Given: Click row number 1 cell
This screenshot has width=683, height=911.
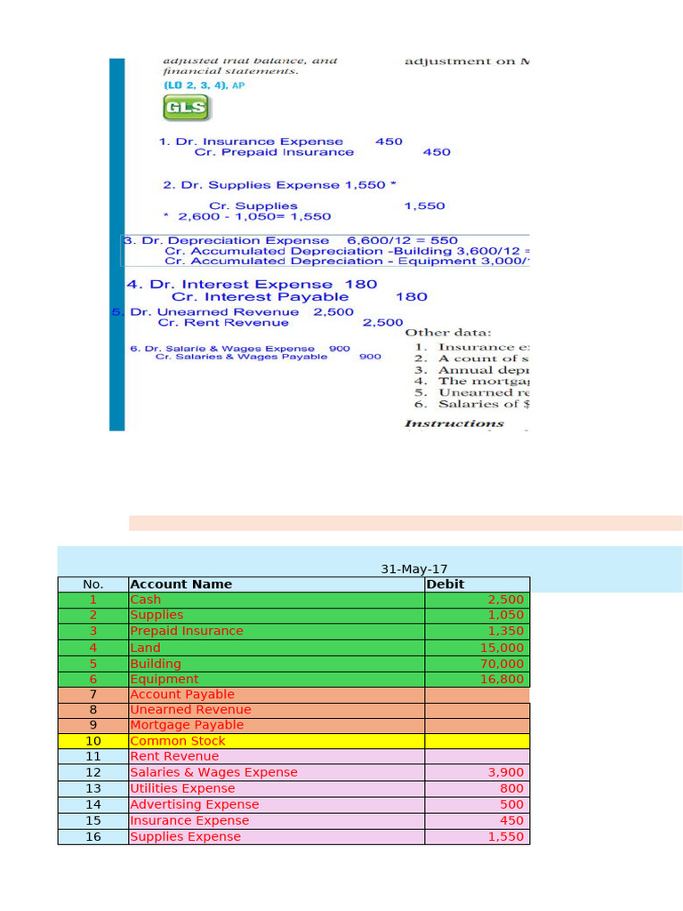Looking at the screenshot, I should pos(92,600).
